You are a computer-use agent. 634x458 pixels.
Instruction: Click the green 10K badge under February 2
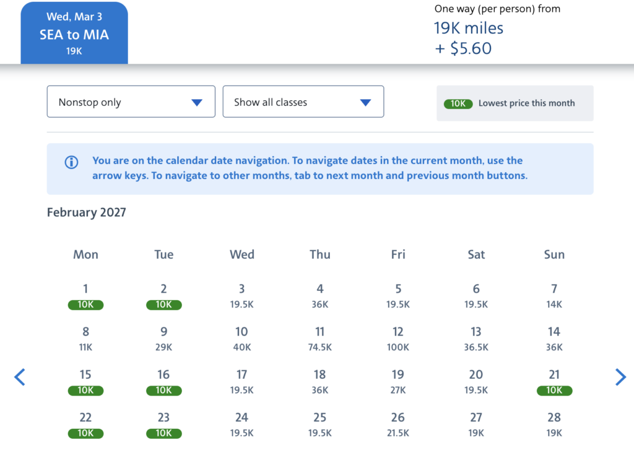(x=163, y=305)
